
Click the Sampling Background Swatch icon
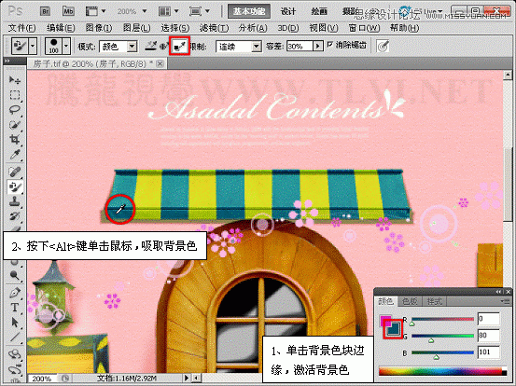[180, 46]
